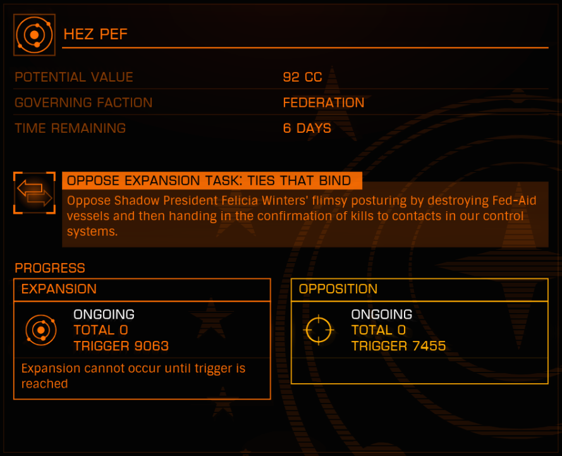This screenshot has width=562, height=456.
Task: Select the EXPANSION panel header
Action: [142, 289]
